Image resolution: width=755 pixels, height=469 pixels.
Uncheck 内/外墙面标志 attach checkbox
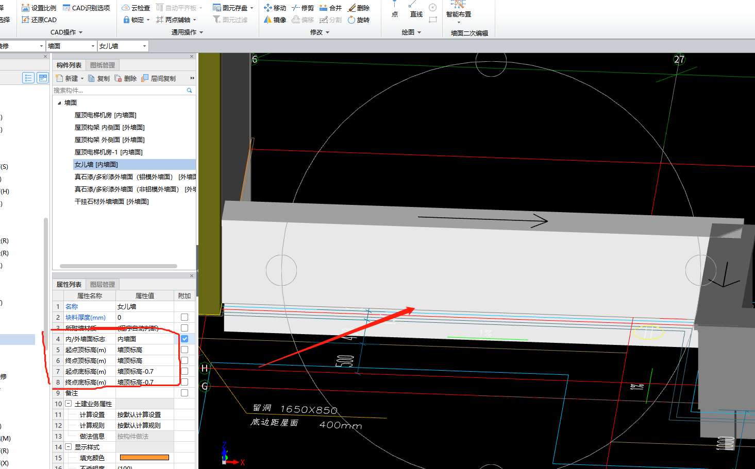(184, 339)
